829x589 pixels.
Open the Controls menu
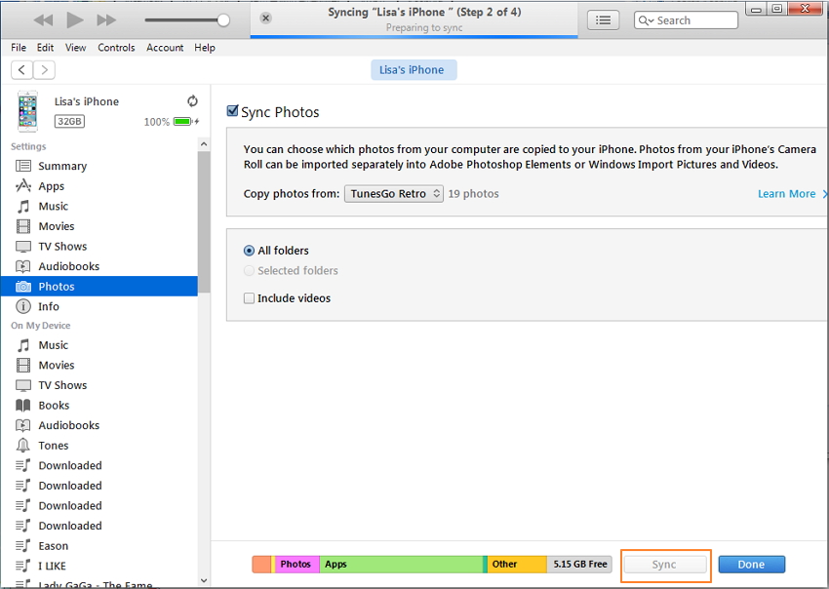point(116,48)
